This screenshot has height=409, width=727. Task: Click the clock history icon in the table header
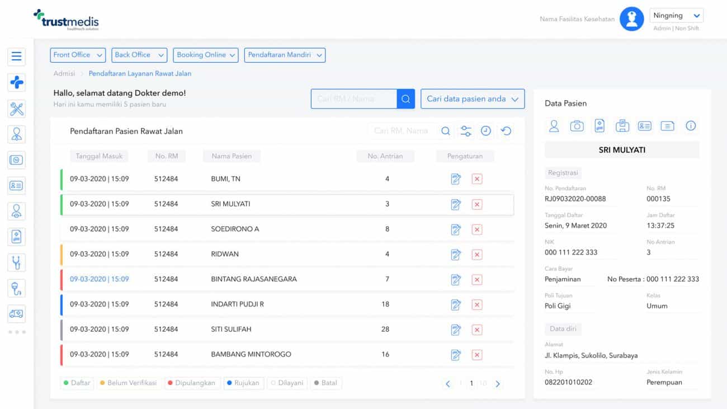[x=486, y=131]
